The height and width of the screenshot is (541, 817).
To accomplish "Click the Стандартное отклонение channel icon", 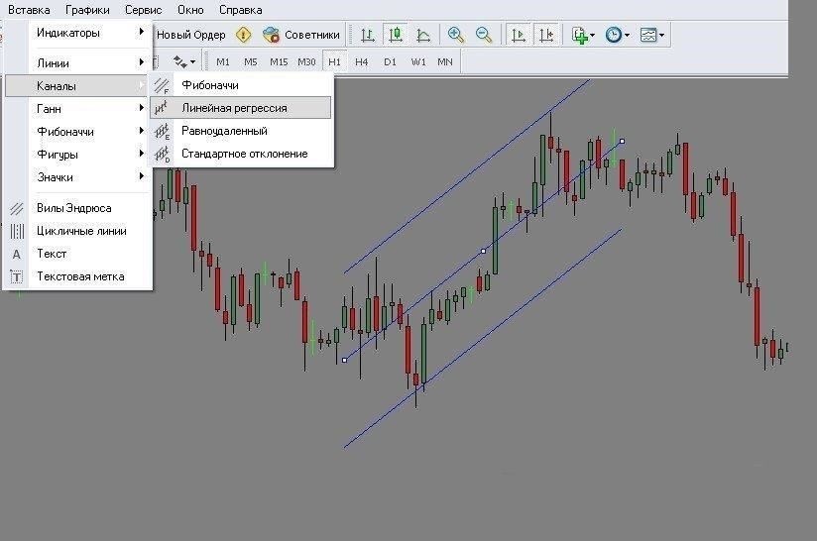I will point(162,154).
